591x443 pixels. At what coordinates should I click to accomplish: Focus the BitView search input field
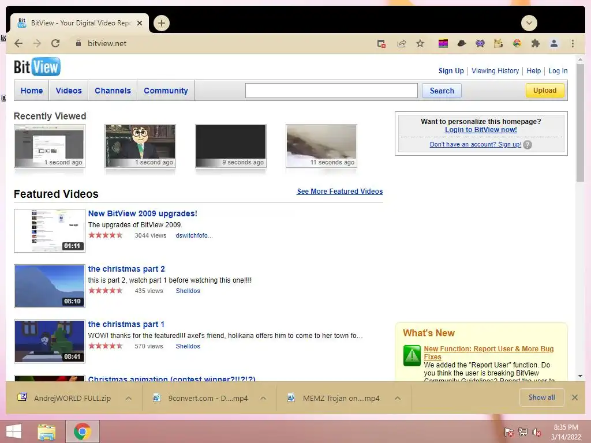pyautogui.click(x=331, y=91)
